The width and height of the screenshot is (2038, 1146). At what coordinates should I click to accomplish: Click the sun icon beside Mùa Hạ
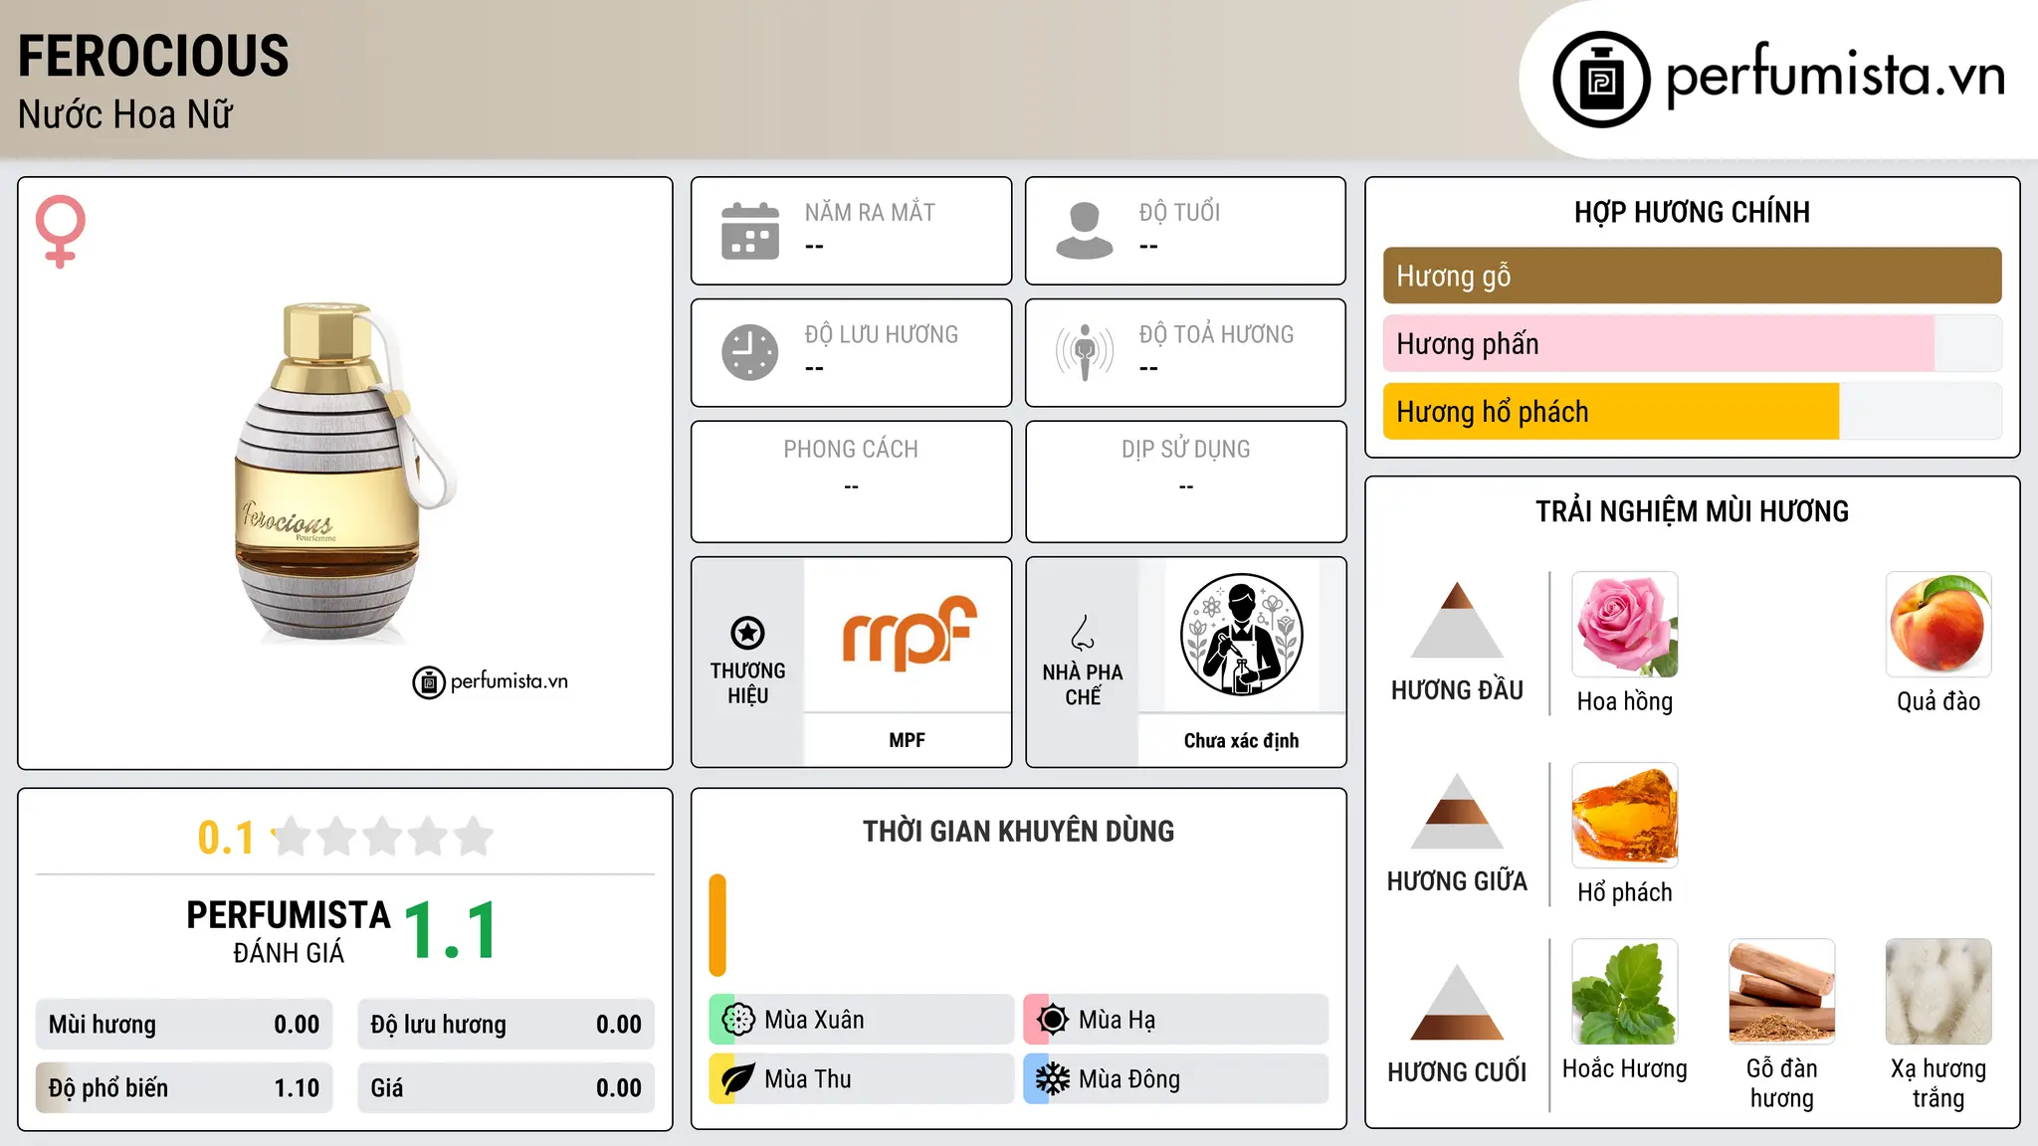tap(1052, 1020)
